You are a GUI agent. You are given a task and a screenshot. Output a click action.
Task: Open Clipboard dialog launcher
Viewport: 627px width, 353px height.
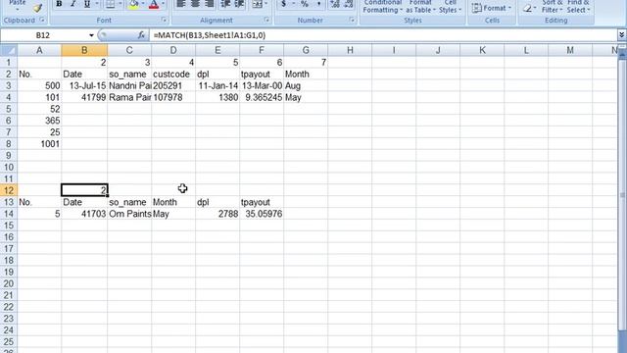42,20
